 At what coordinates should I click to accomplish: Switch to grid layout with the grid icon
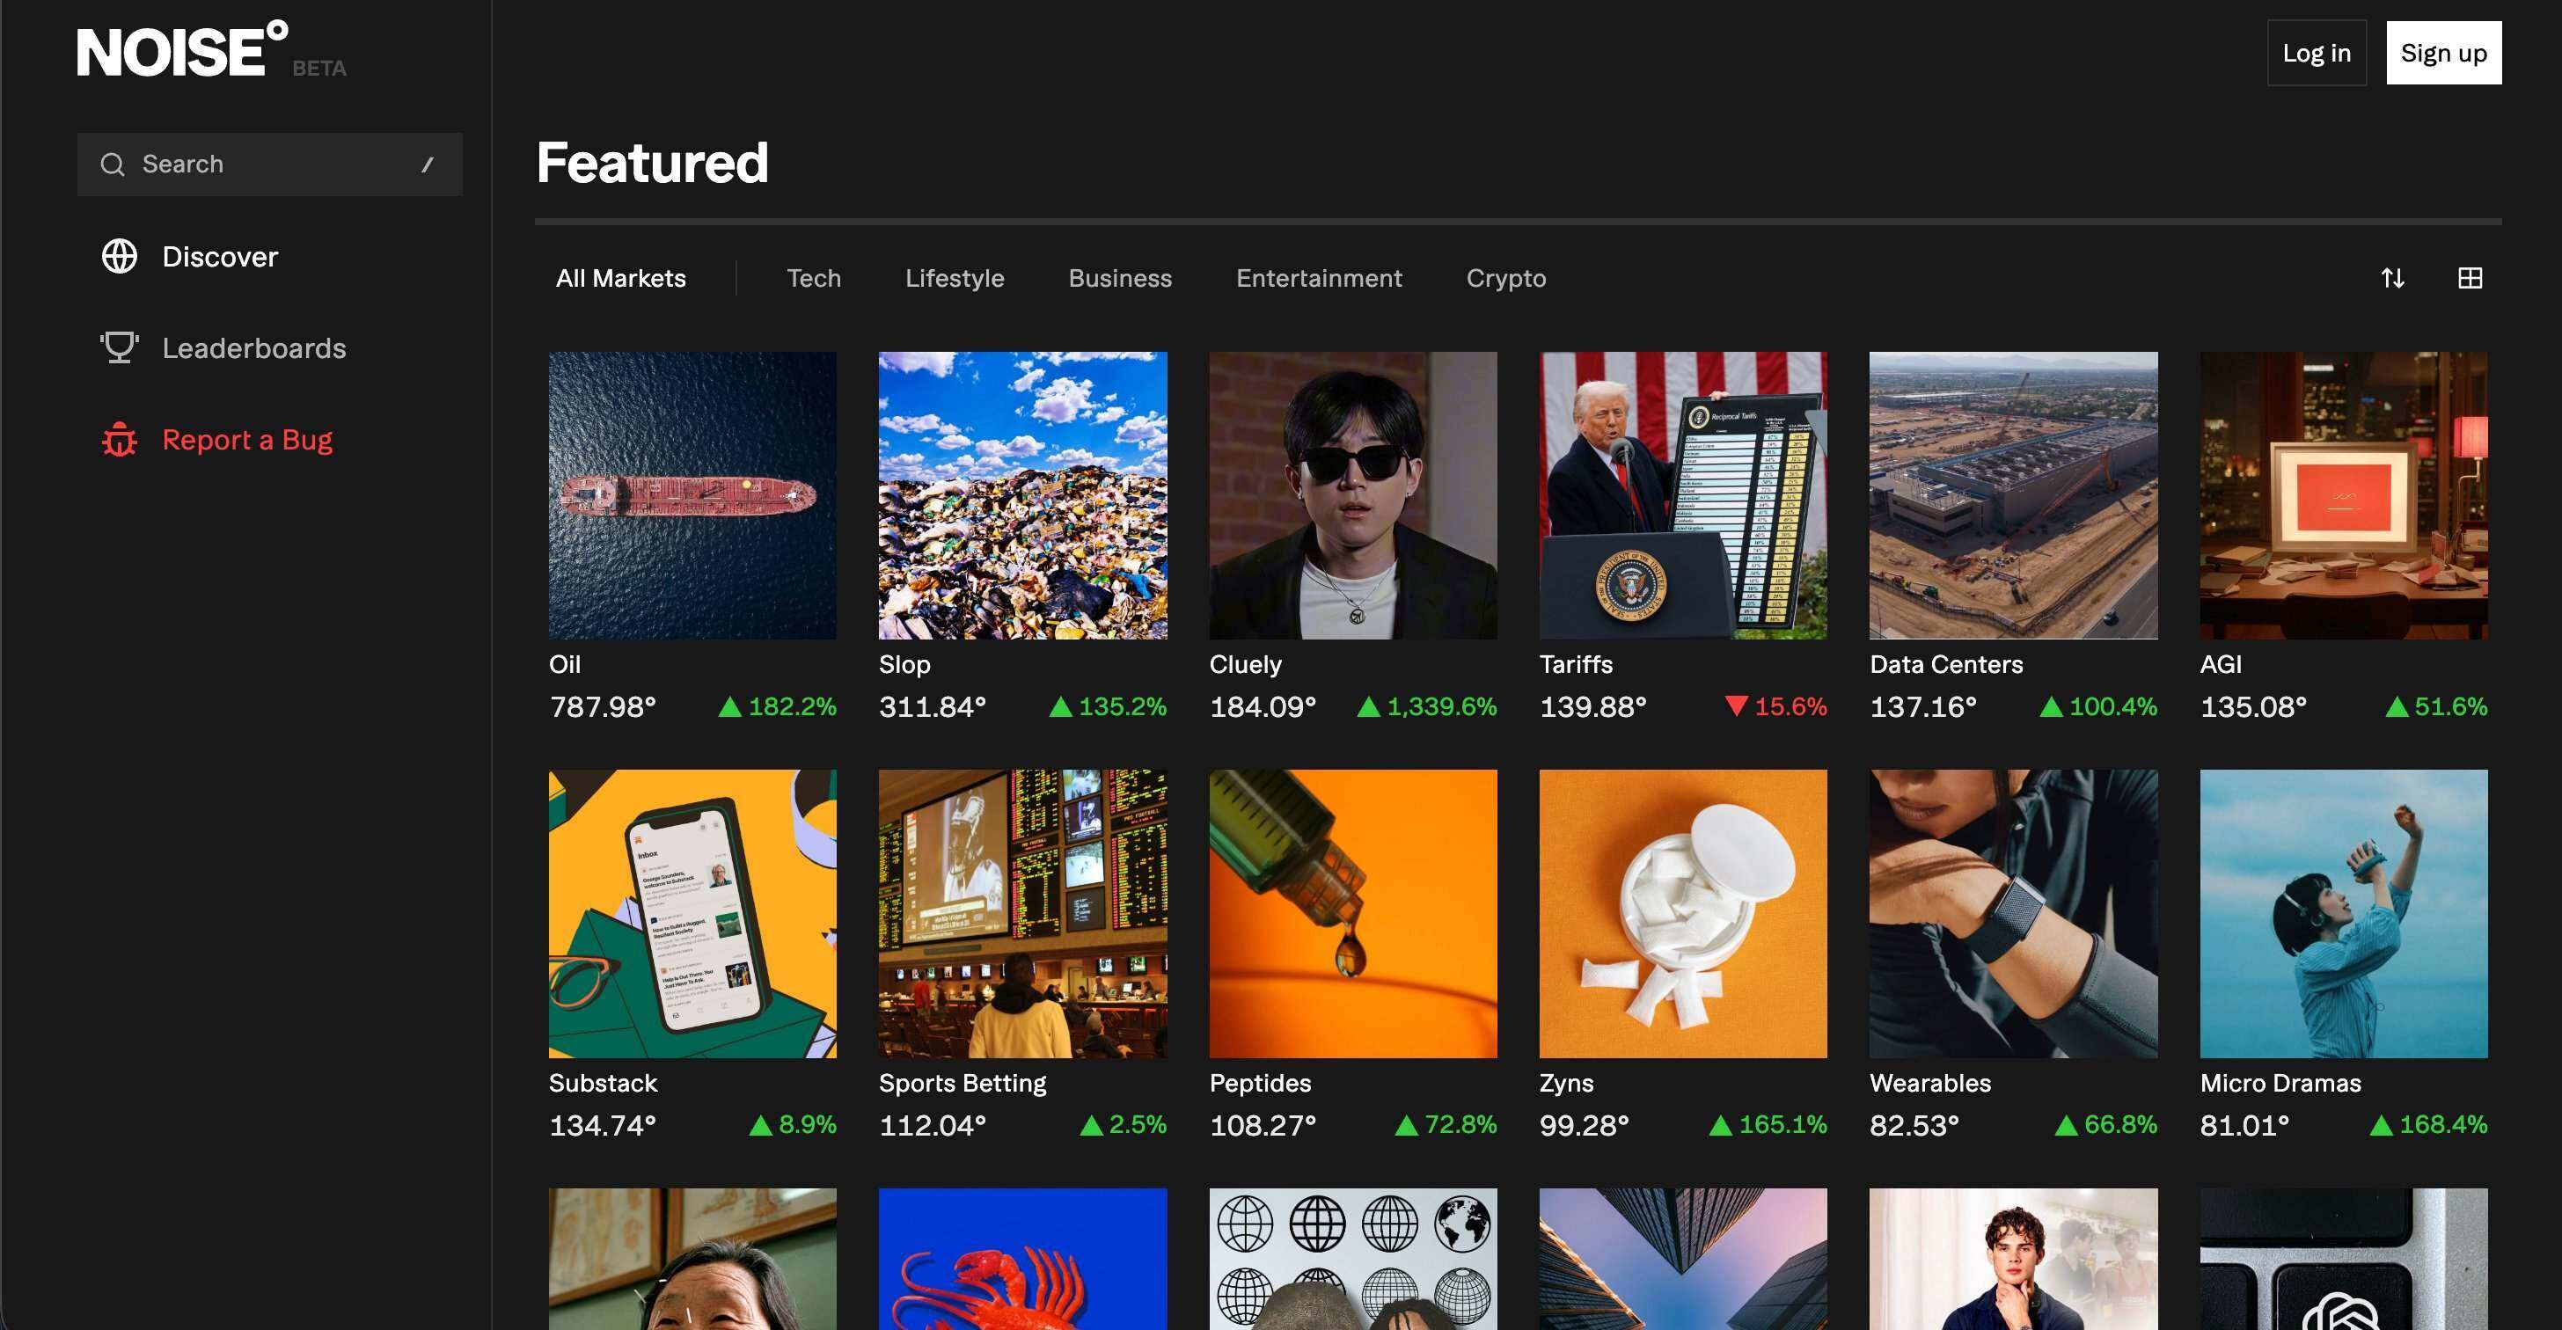(2470, 278)
